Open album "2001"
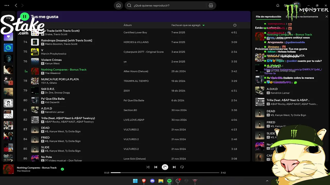330x185 pixels. point(127,91)
